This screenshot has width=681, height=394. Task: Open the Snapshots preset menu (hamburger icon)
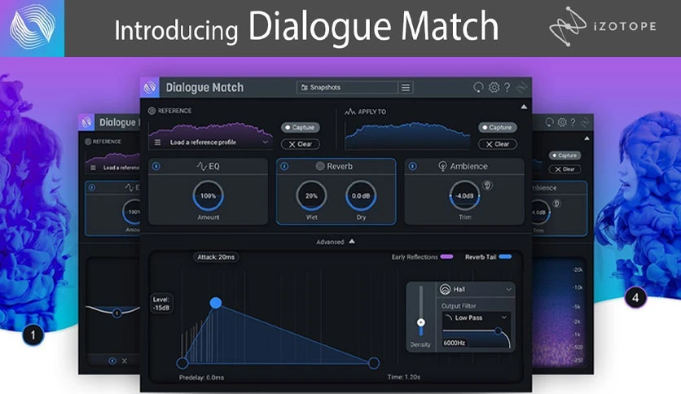click(406, 88)
